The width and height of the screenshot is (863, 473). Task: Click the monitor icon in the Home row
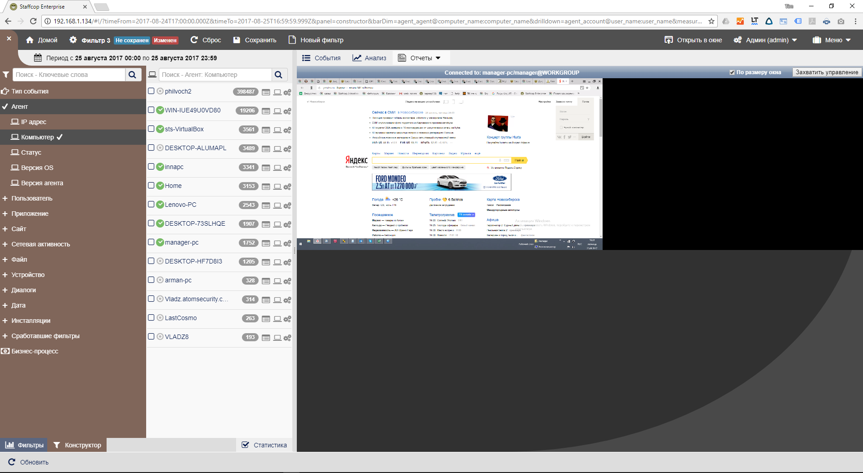click(277, 187)
